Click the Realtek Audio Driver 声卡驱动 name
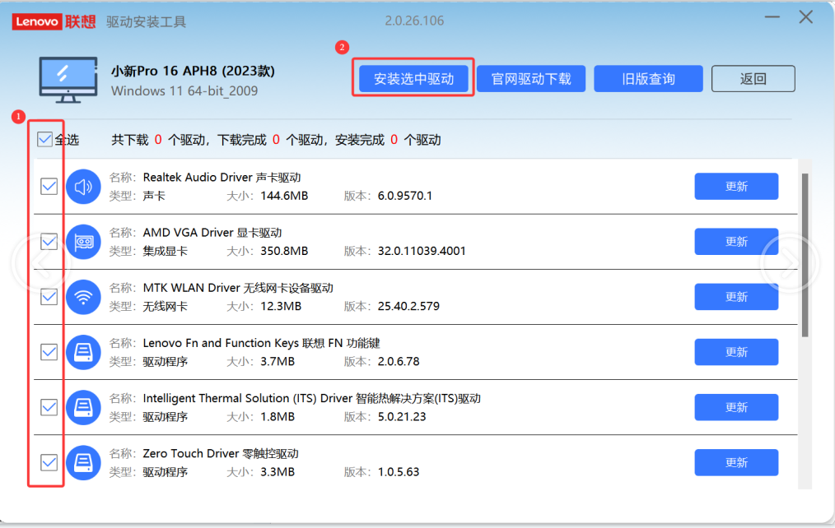Screen dimensions: 835x528 click(x=222, y=178)
